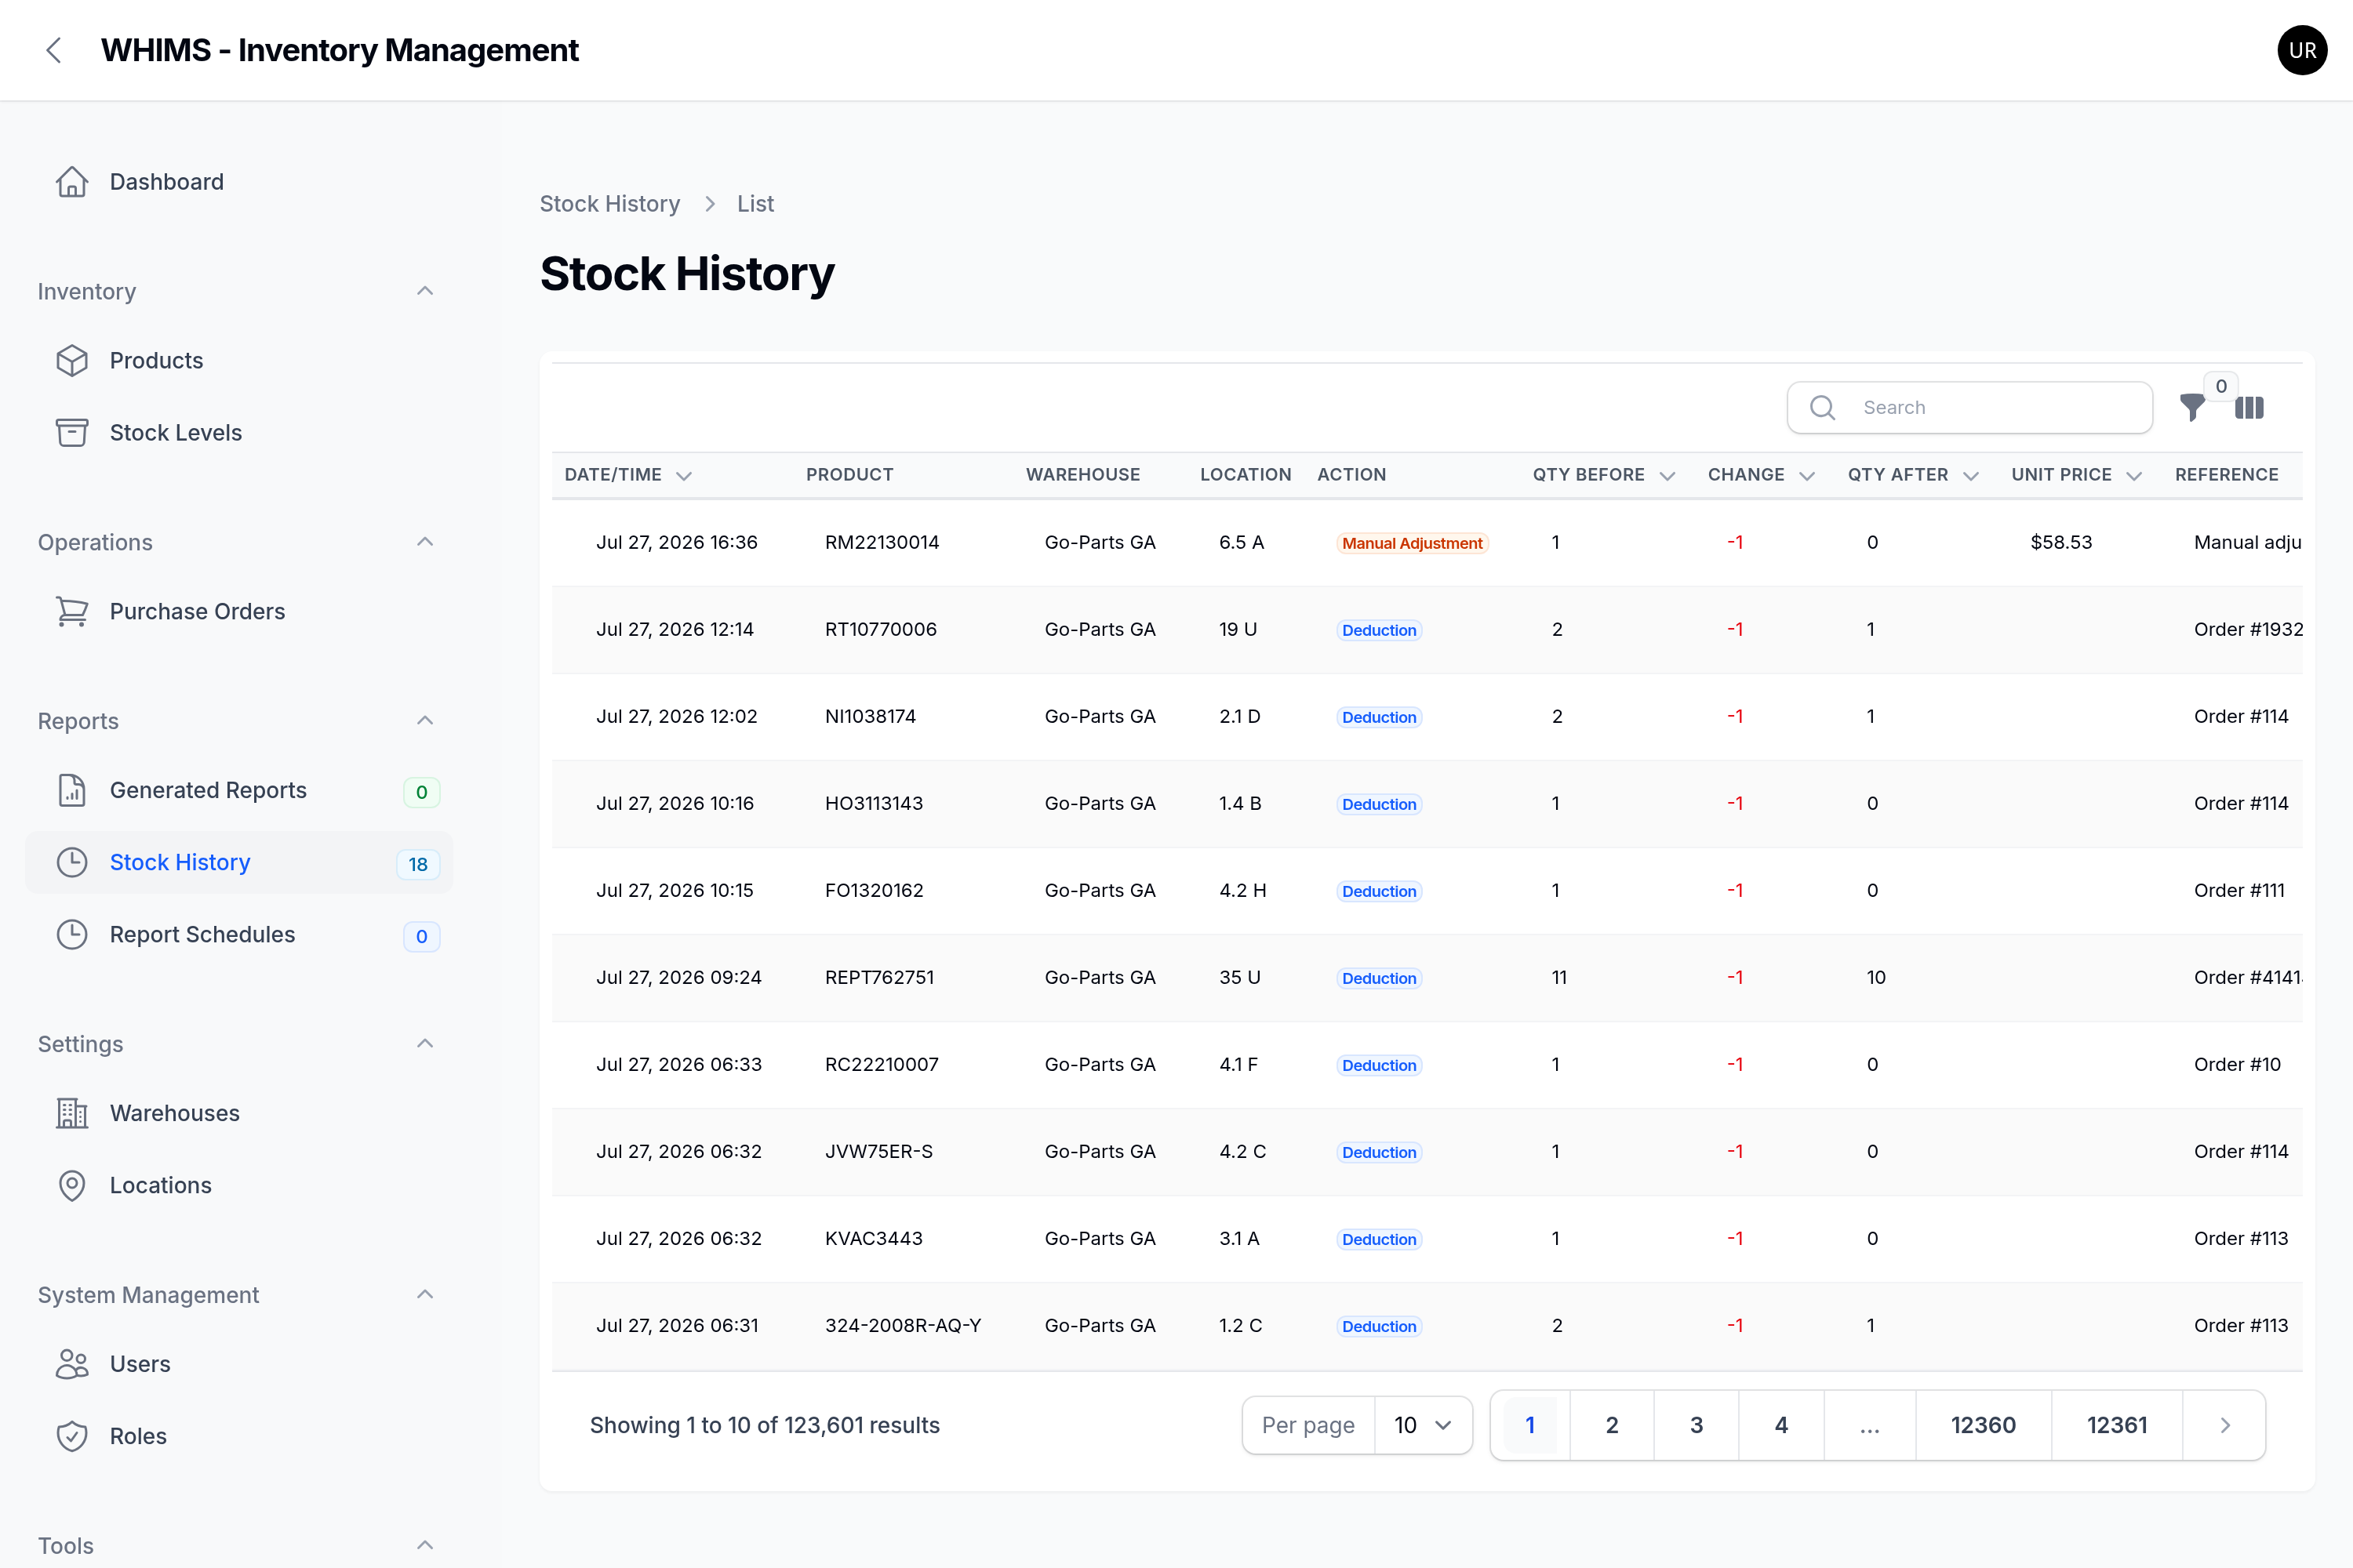
Task: Click Stock History breadcrumb link
Action: [x=609, y=204]
